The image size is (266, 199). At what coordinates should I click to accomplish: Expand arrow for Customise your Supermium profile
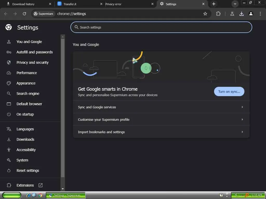pos(242,119)
